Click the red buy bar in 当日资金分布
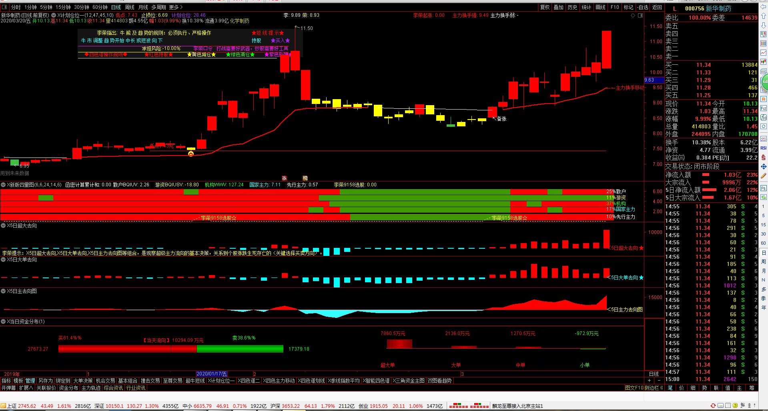 click(x=127, y=349)
